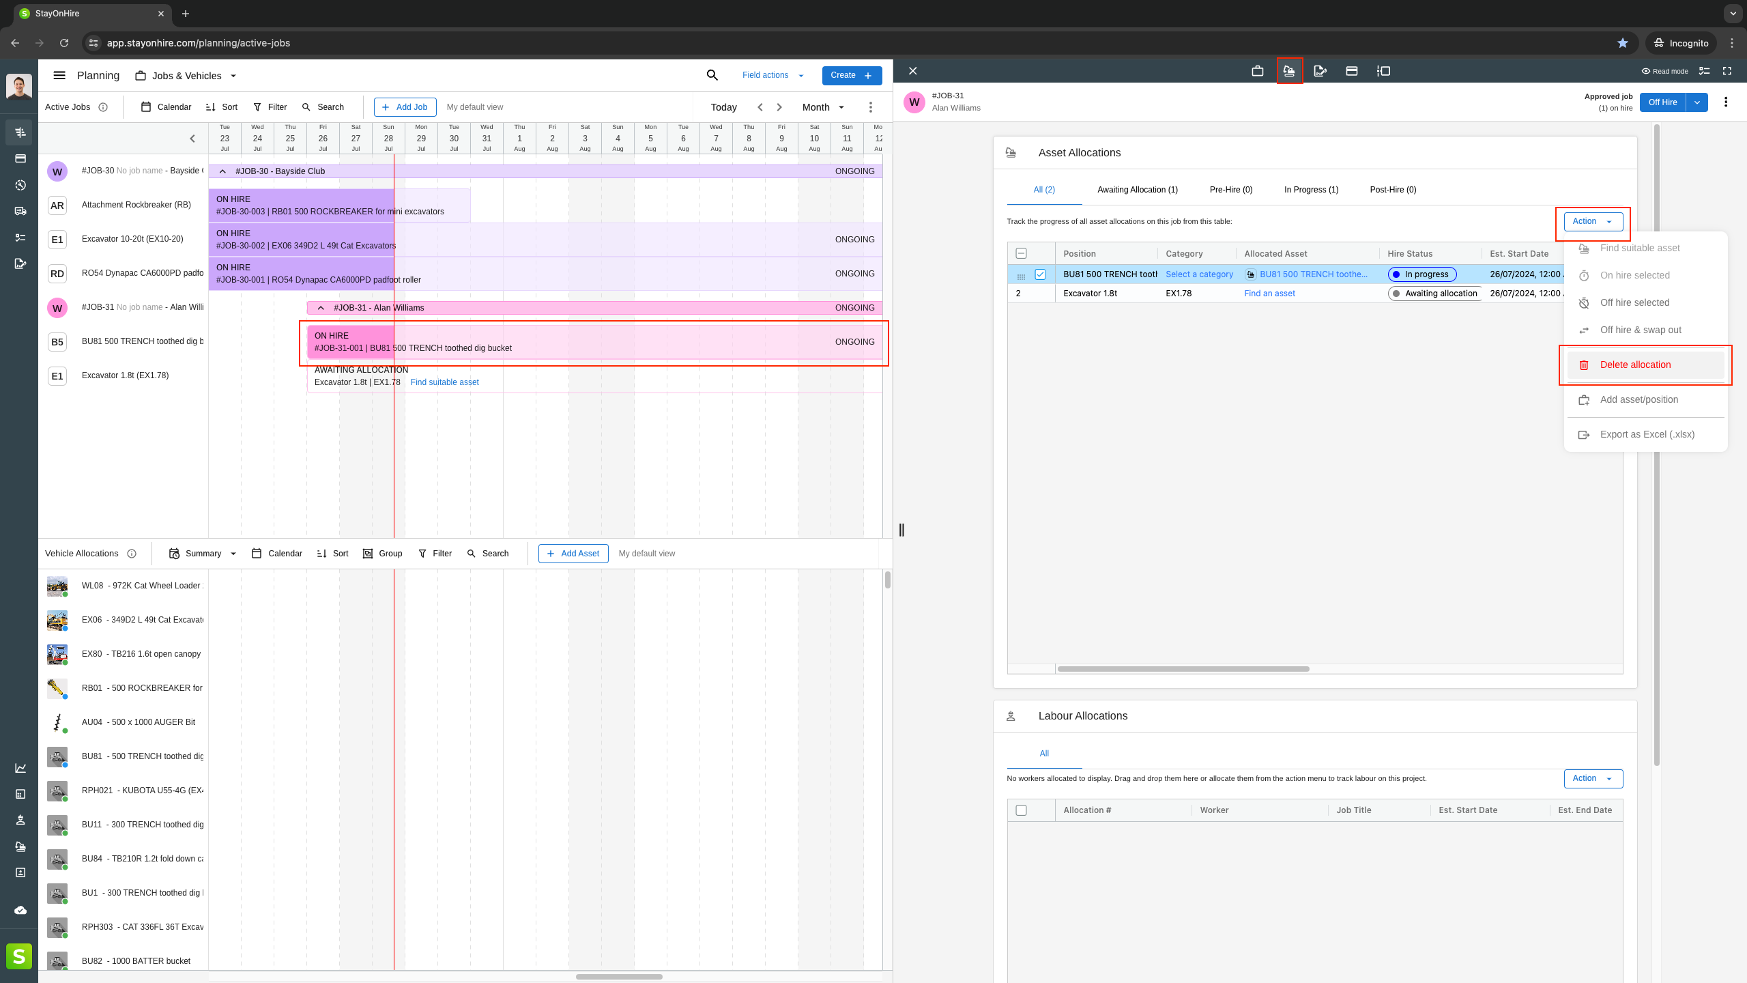
Task: Check the Labour Allocations header checkbox
Action: tap(1021, 810)
